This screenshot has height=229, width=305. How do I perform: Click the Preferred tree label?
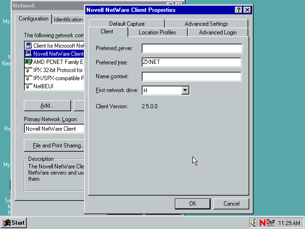pyautogui.click(x=112, y=62)
